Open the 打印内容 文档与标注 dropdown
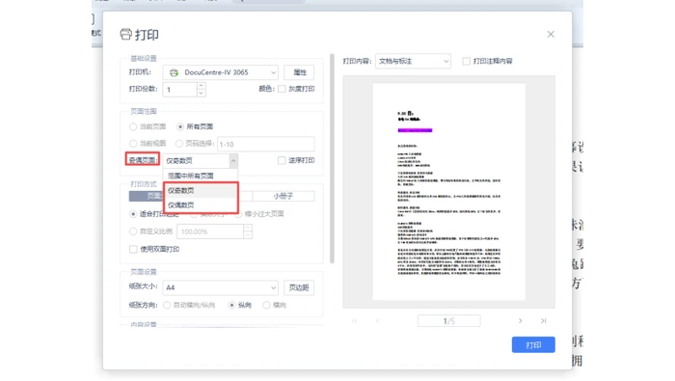 (x=414, y=61)
